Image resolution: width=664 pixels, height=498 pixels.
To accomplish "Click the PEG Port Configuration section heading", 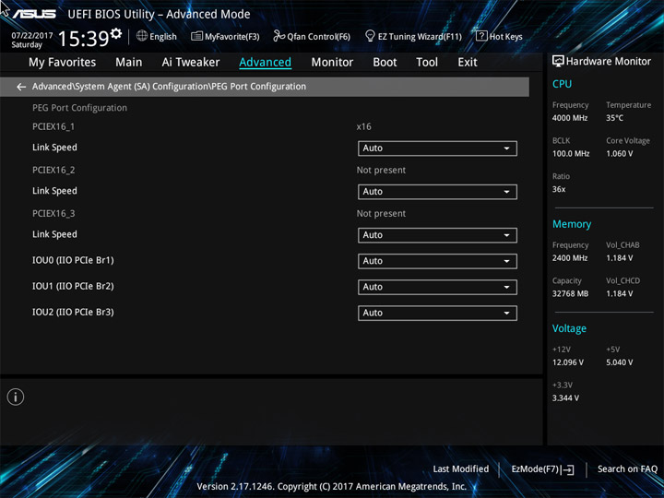I will [x=79, y=108].
